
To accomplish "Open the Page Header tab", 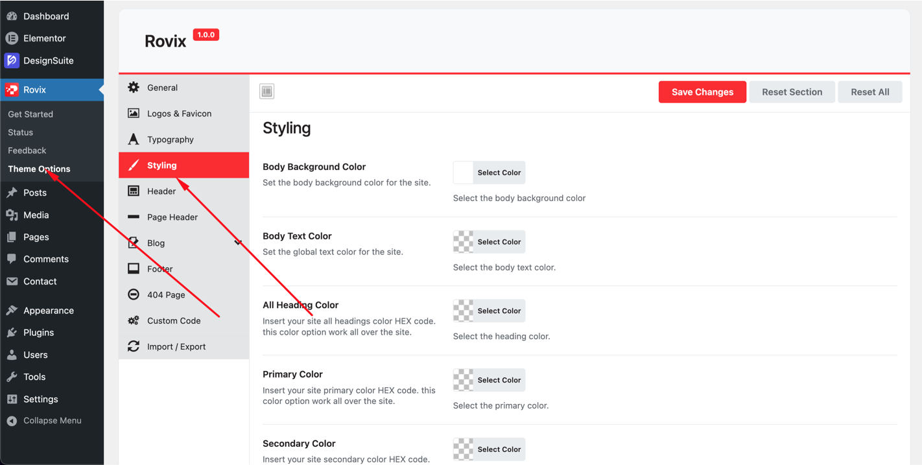I will point(184,217).
